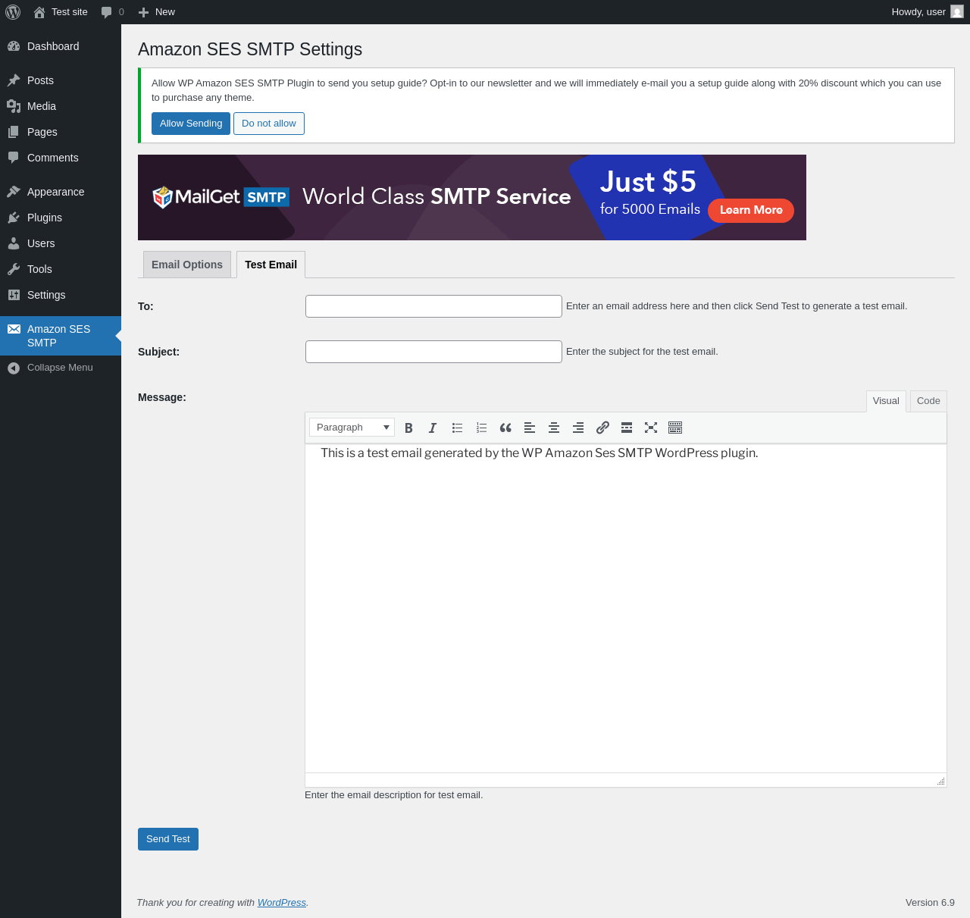Open the Tools menu

pos(61,269)
